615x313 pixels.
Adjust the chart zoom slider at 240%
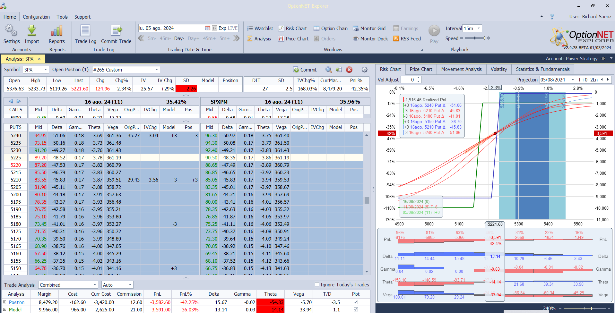tap(584, 308)
